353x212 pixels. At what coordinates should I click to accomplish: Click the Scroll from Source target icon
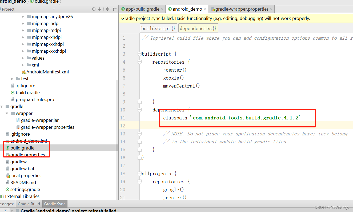94,9
